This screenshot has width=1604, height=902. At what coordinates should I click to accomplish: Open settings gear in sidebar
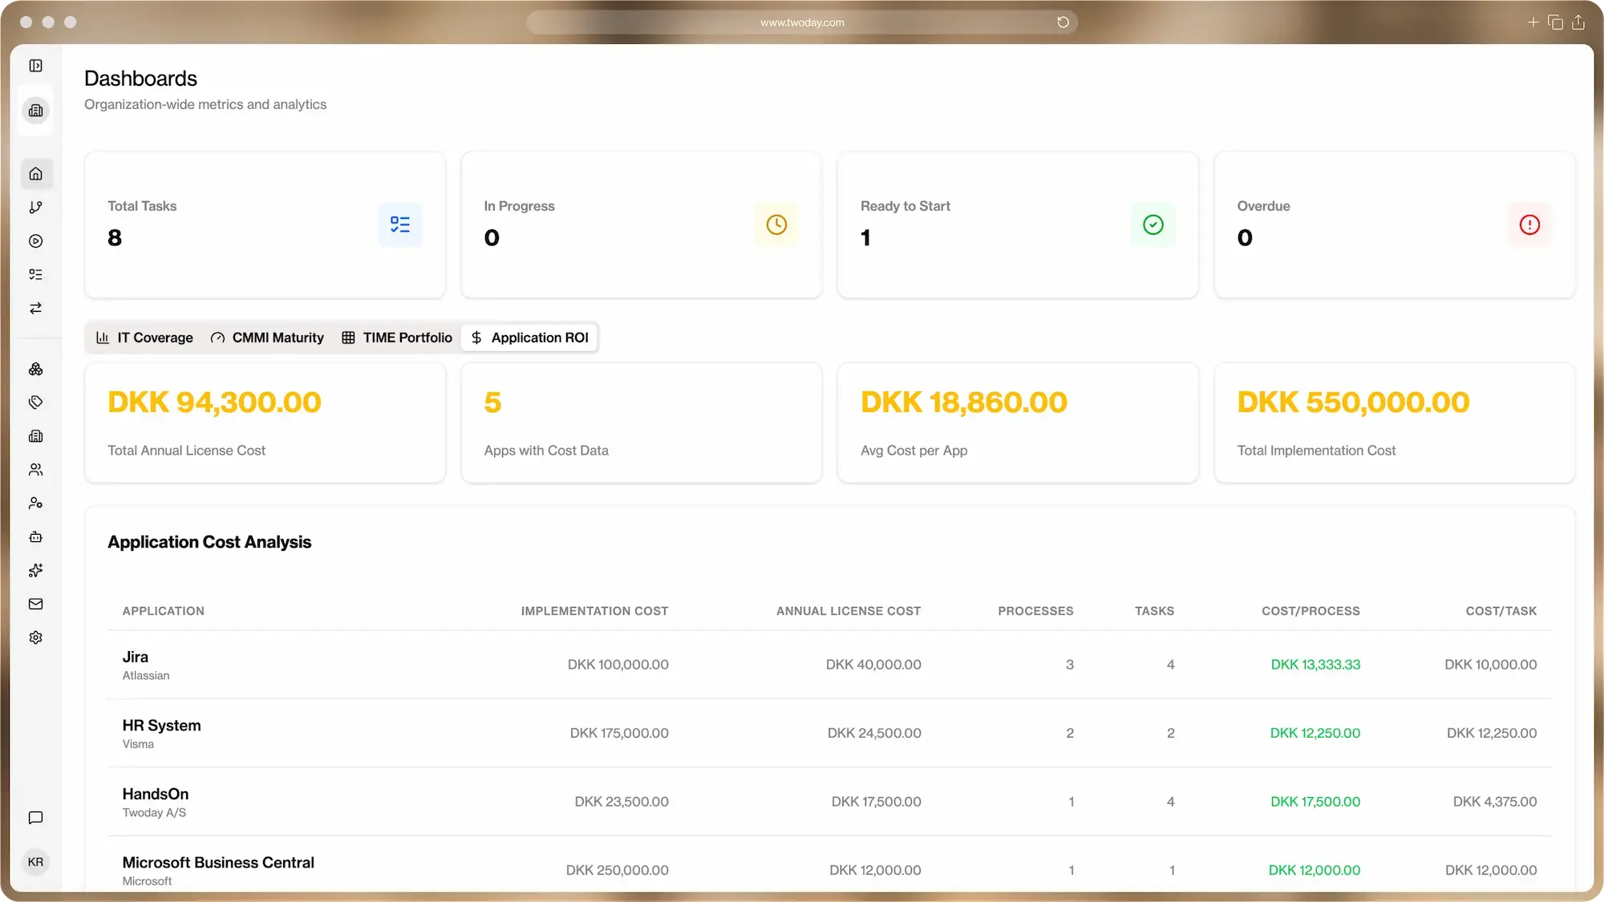[36, 638]
